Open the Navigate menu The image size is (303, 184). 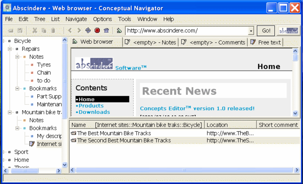(x=76, y=19)
